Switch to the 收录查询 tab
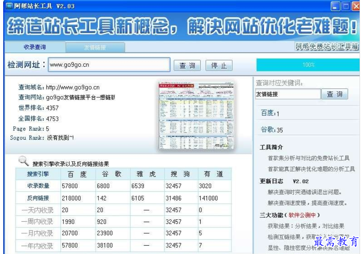Viewport: 362px width, 254px height. pos(35,47)
